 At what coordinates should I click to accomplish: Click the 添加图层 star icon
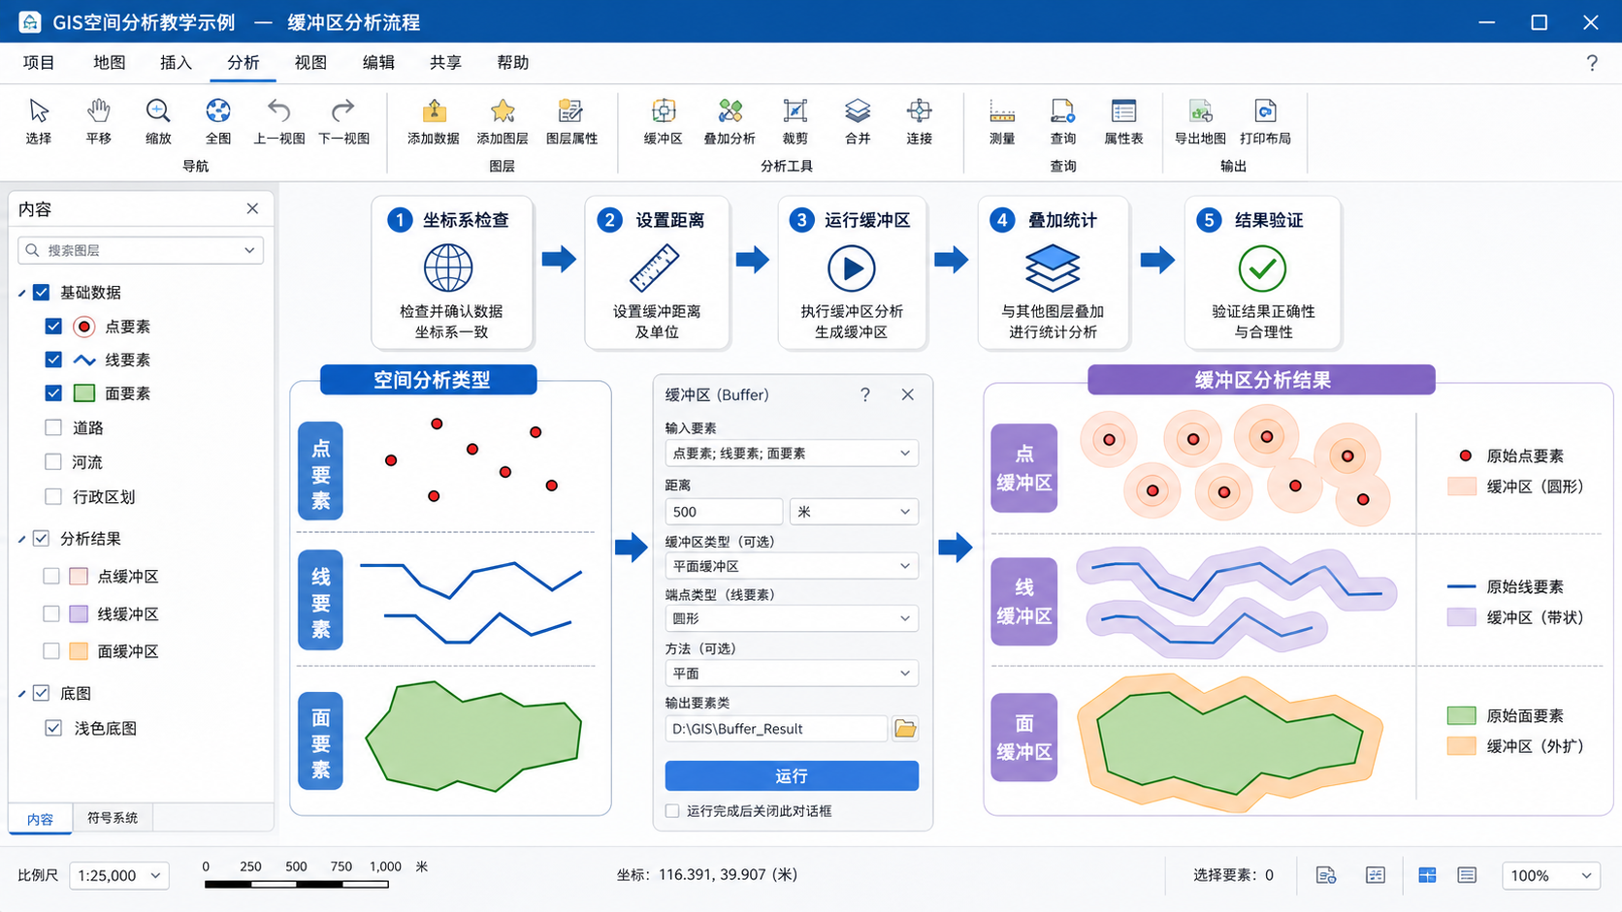(x=503, y=111)
